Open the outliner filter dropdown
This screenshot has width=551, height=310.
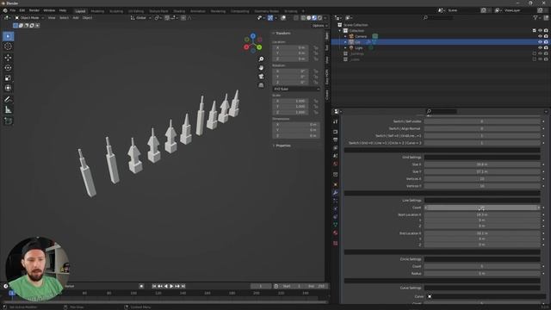pyautogui.click(x=537, y=17)
